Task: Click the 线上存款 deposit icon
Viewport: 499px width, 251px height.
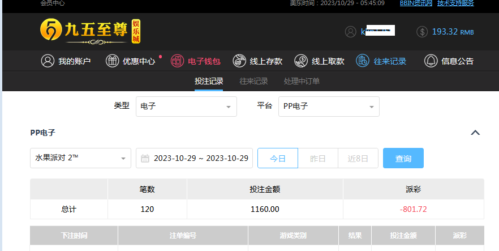Action: 239,61
